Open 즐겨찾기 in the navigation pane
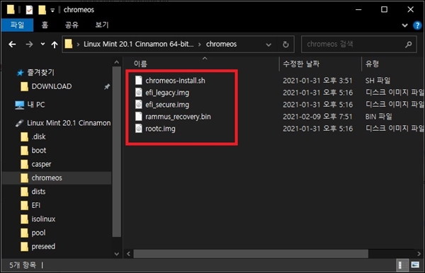The width and height of the screenshot is (425, 273). click(x=40, y=73)
